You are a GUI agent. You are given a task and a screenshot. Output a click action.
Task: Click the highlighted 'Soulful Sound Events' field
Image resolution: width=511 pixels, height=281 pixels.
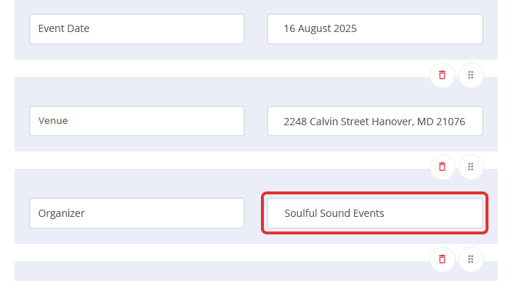[375, 213]
